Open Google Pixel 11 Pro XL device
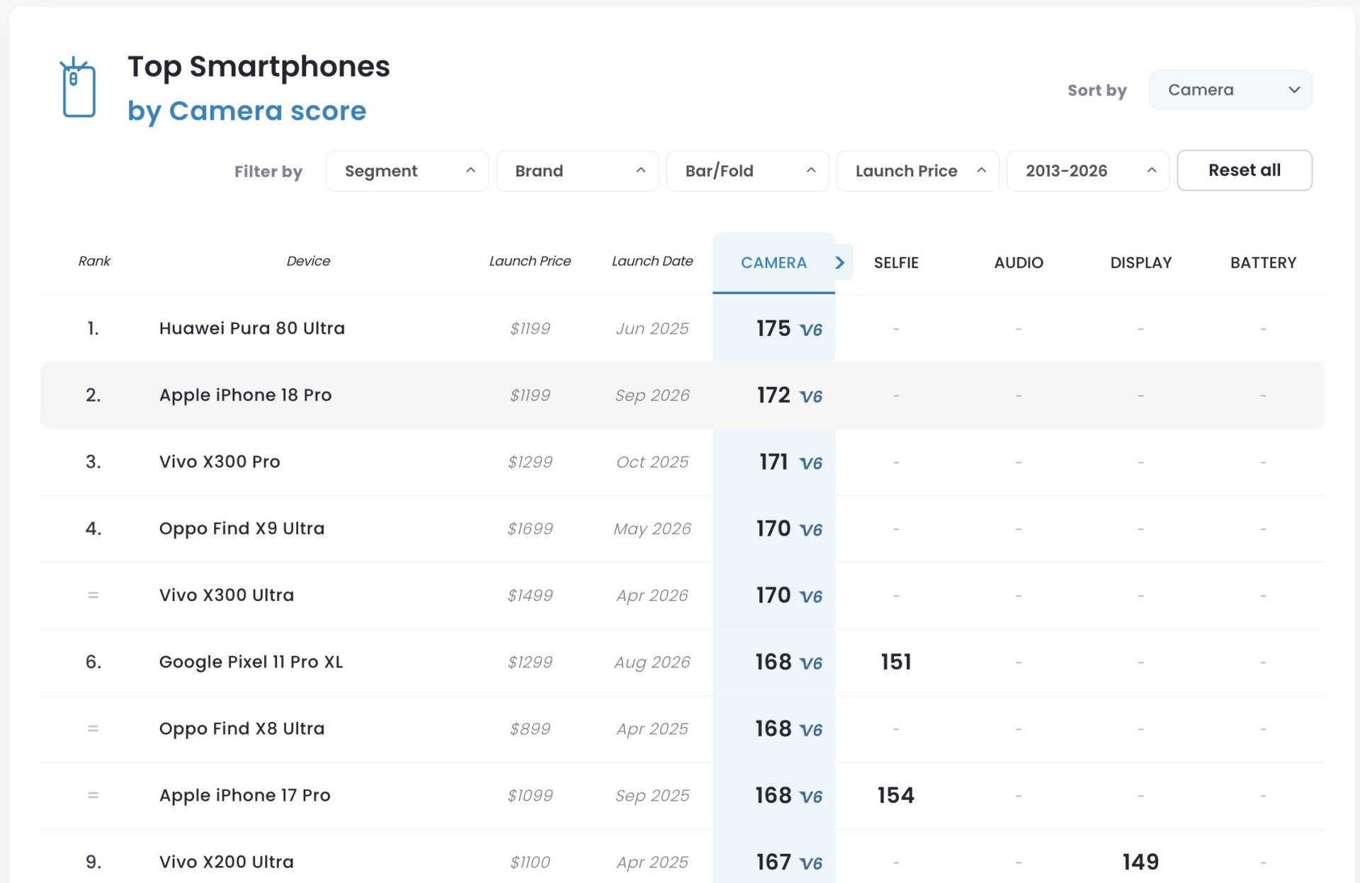The width and height of the screenshot is (1360, 883). pos(251,662)
